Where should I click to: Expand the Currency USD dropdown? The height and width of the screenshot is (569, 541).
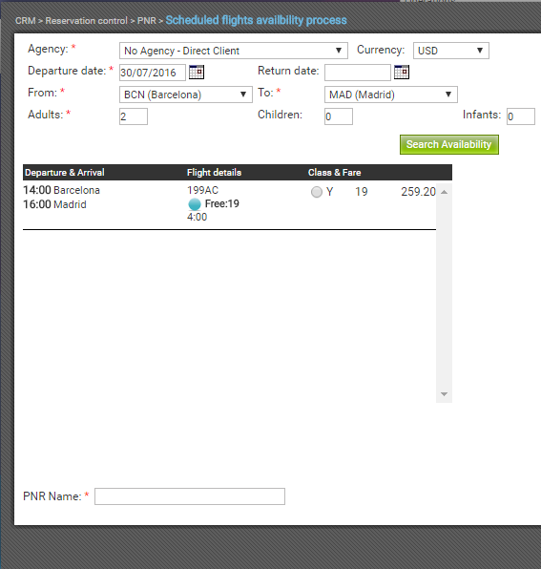pyautogui.click(x=451, y=51)
